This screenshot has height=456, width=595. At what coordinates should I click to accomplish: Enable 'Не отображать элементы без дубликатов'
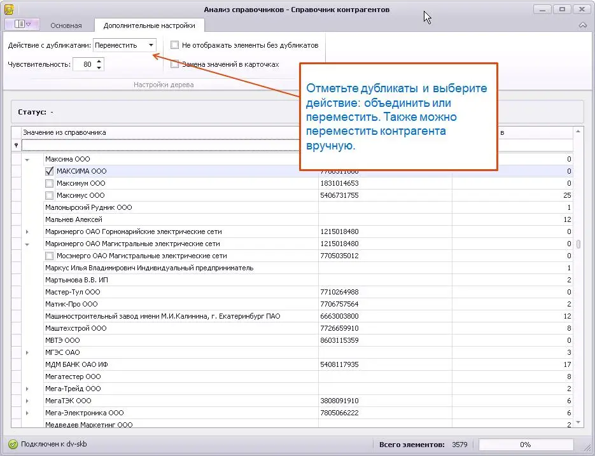tap(175, 45)
